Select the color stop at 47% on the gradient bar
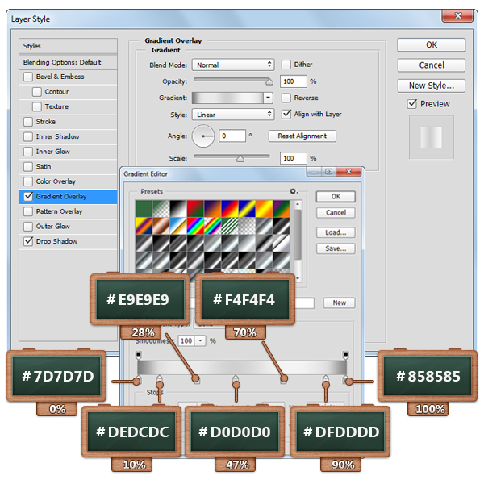Image resolution: width=484 pixels, height=484 pixels. 236,379
